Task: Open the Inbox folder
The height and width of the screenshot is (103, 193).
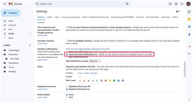Action: [x=11, y=21]
